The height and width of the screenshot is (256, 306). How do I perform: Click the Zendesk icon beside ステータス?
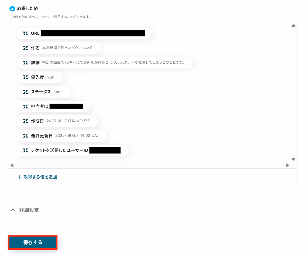tap(25, 92)
